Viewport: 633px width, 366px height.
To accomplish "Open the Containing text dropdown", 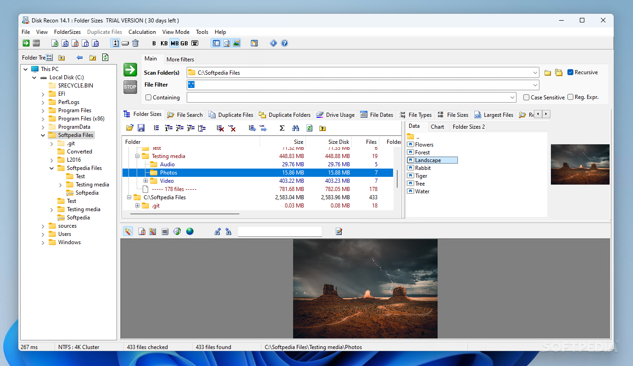I will (x=513, y=97).
